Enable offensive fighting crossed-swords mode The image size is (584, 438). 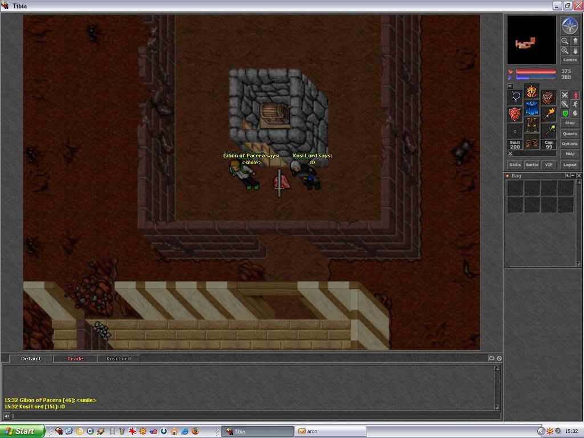pos(565,95)
